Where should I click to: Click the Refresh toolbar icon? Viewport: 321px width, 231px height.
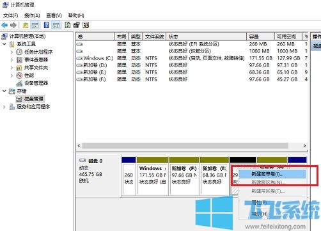click(x=67, y=25)
